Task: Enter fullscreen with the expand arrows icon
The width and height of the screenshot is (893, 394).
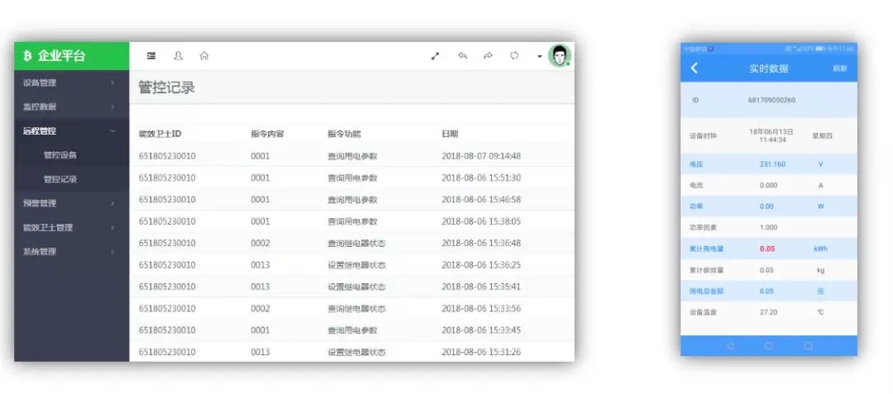Action: (436, 56)
